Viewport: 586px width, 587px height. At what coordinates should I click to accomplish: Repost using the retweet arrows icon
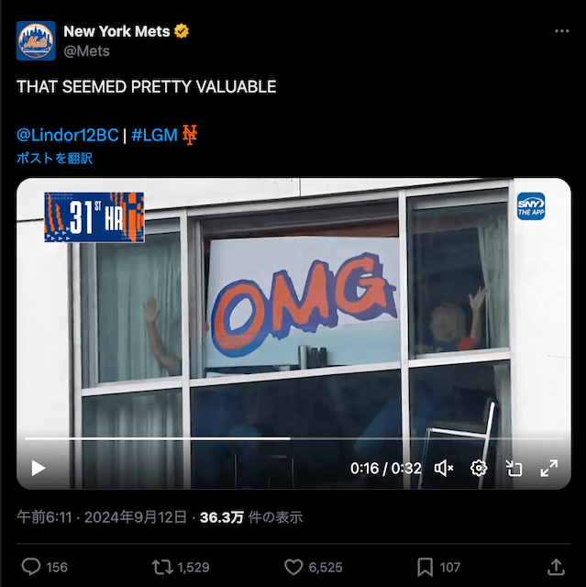click(x=162, y=567)
